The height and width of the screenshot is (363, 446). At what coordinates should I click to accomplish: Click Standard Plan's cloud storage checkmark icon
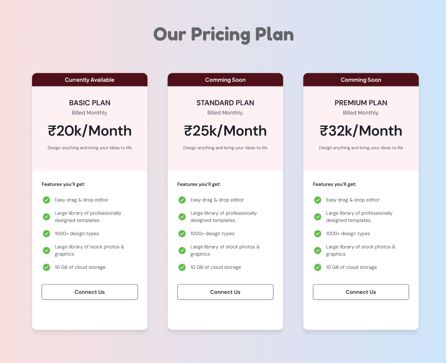coord(182,267)
